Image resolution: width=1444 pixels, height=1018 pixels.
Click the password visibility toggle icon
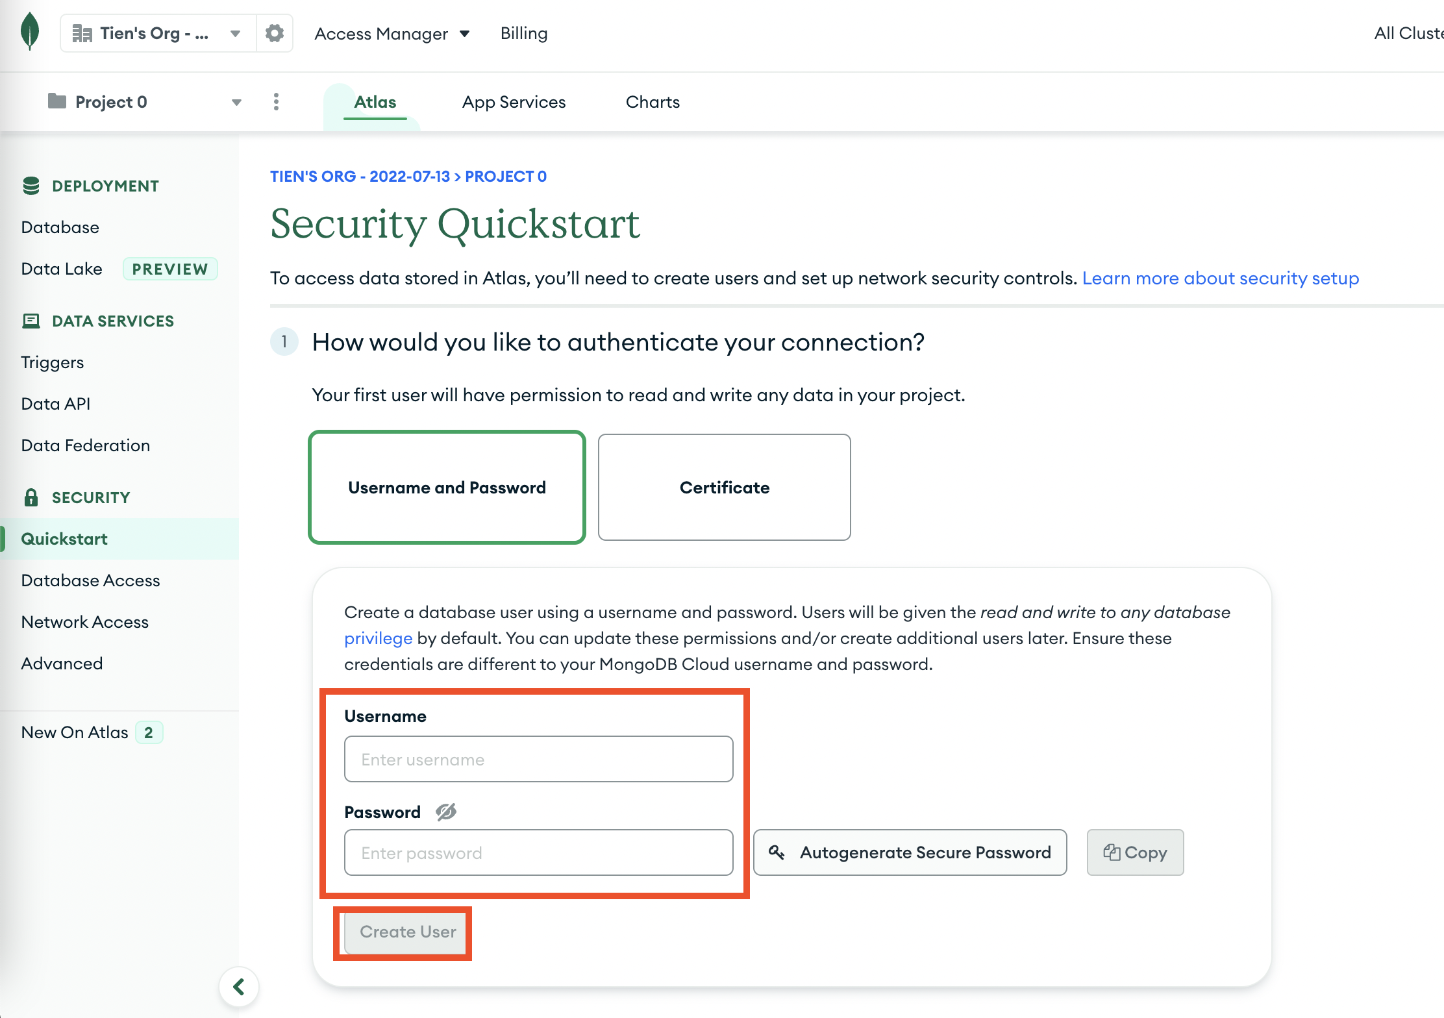pos(446,812)
